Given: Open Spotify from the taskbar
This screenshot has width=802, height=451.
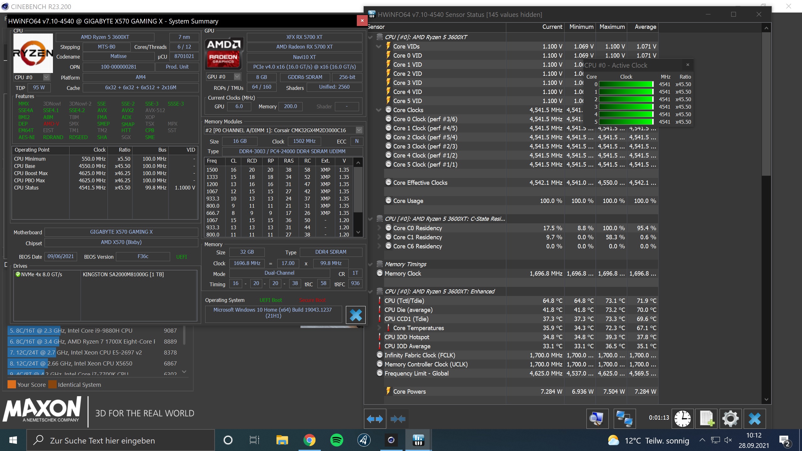Looking at the screenshot, I should tap(336, 440).
